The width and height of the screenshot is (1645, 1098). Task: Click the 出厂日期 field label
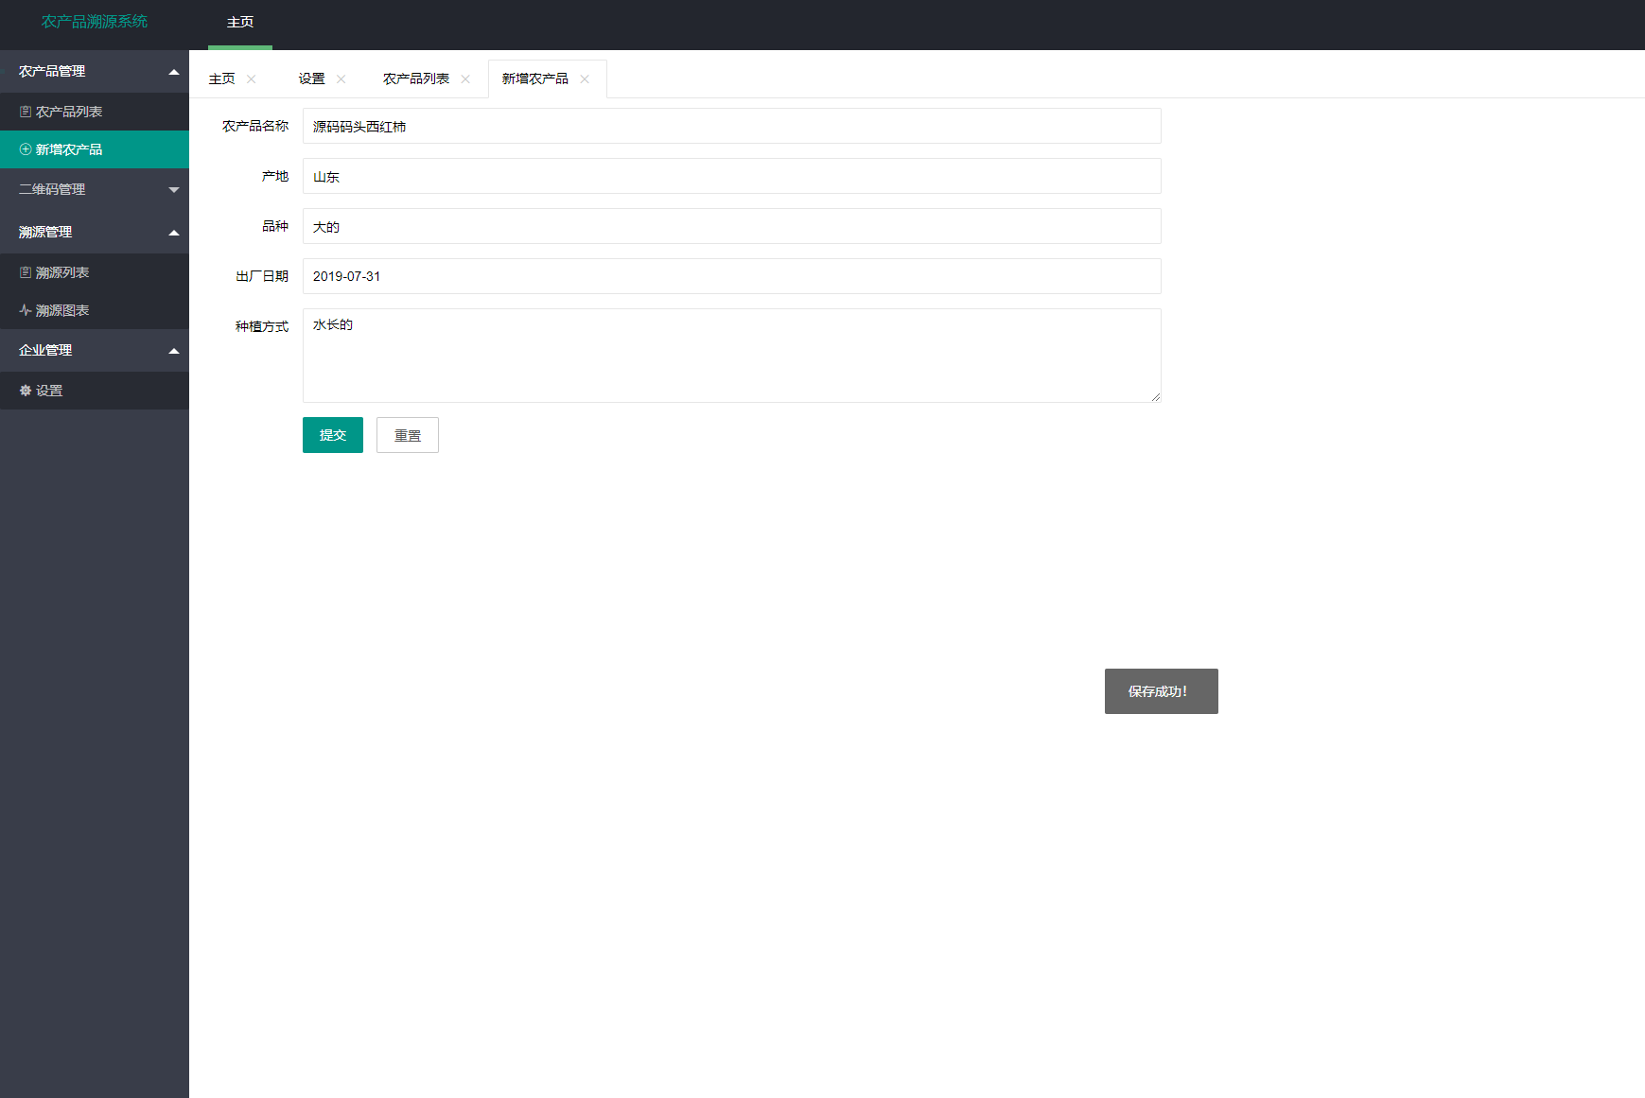262,276
